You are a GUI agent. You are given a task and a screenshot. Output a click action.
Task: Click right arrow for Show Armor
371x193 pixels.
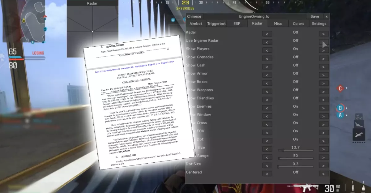324,75
